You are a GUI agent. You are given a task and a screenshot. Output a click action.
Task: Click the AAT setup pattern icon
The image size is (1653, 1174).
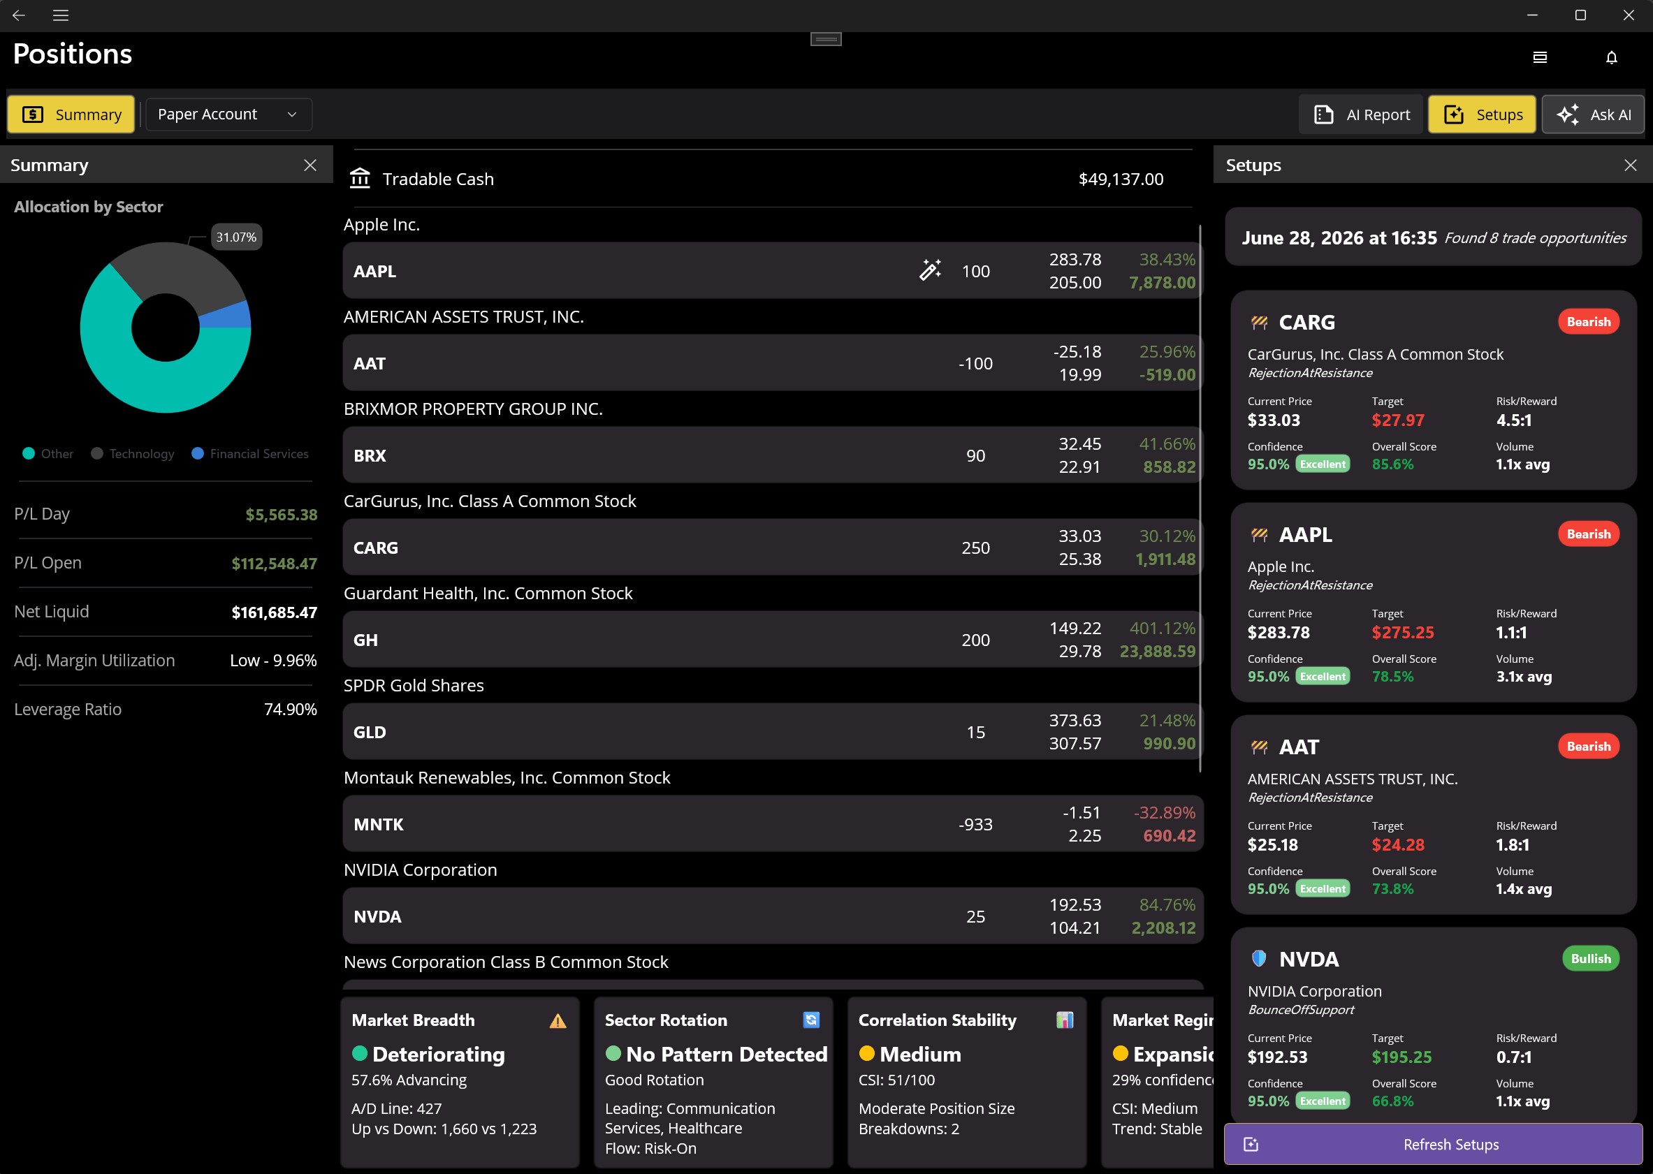[1259, 747]
